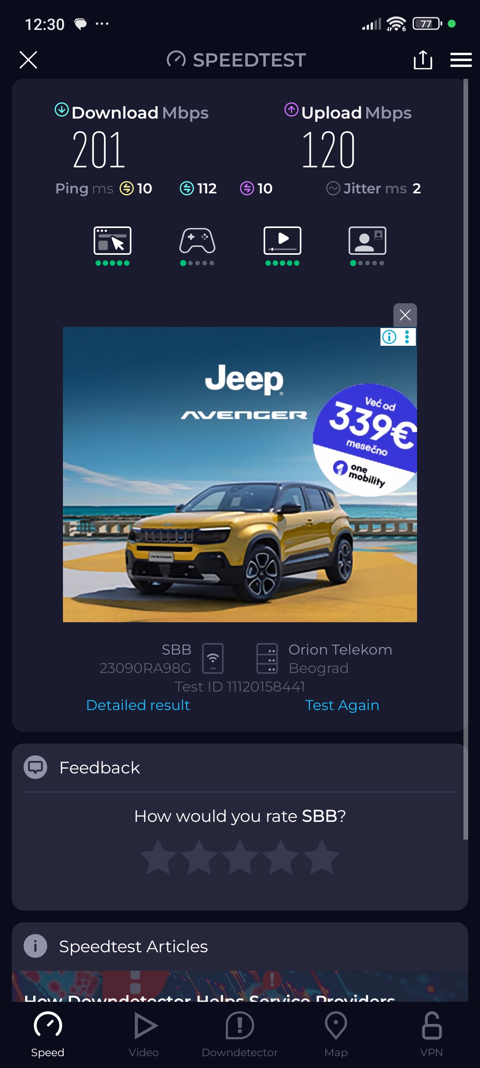
Task: Tap the video conferencing quality icon
Action: [x=367, y=241]
